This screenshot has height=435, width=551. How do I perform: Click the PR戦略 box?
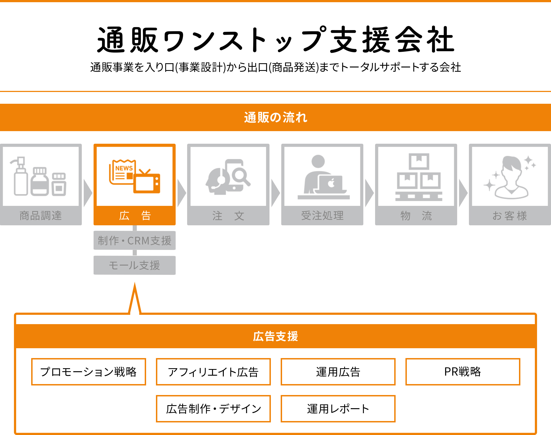(463, 372)
